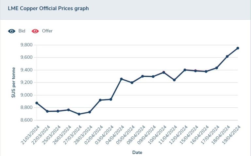Select the 27/03/2024 lowest price point

(79, 114)
